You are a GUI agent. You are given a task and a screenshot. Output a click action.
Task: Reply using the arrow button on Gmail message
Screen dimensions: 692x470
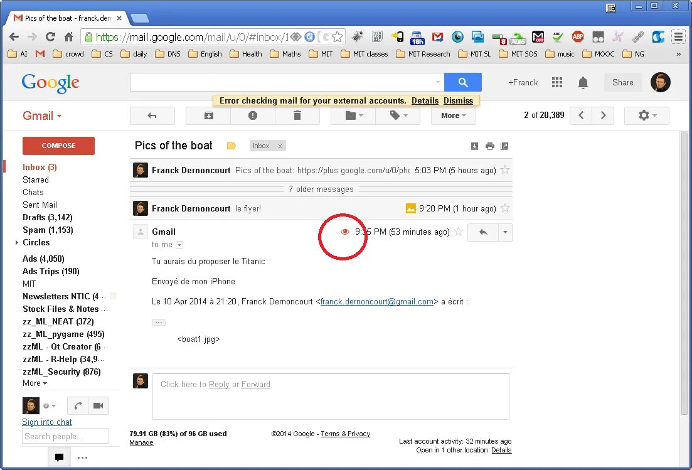point(483,232)
